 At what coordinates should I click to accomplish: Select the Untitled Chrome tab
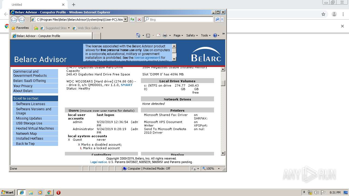point(34,5)
